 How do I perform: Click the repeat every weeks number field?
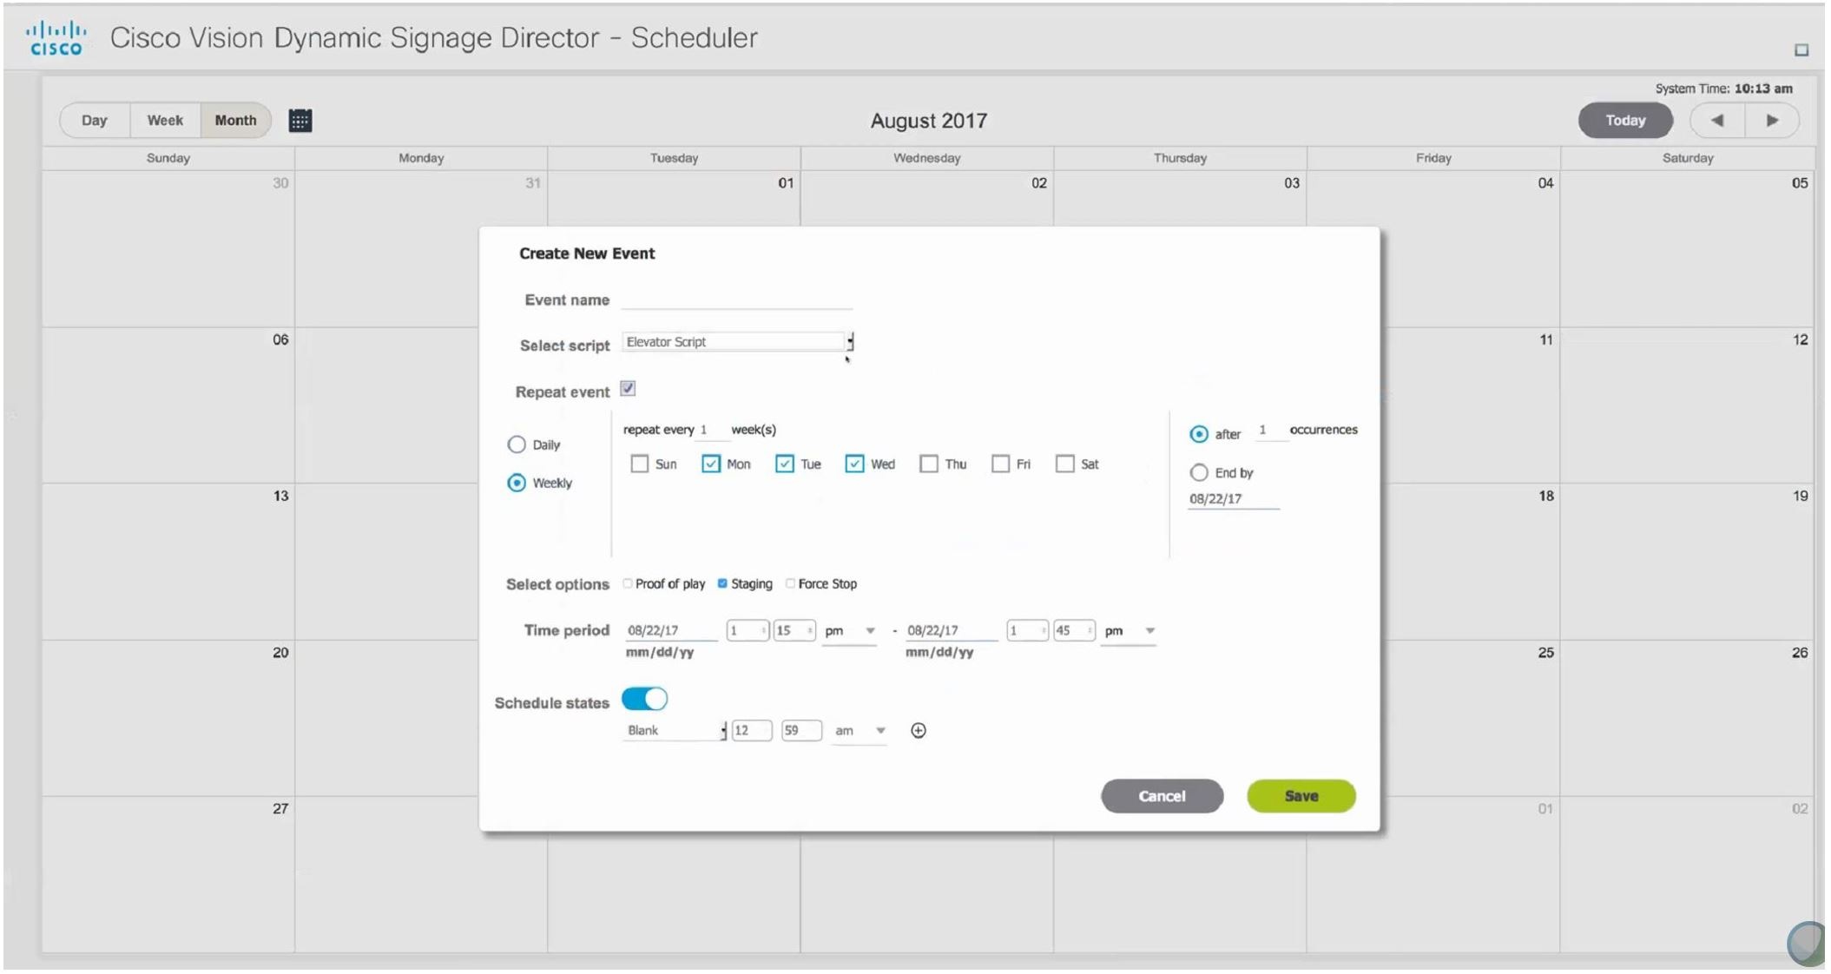[712, 430]
